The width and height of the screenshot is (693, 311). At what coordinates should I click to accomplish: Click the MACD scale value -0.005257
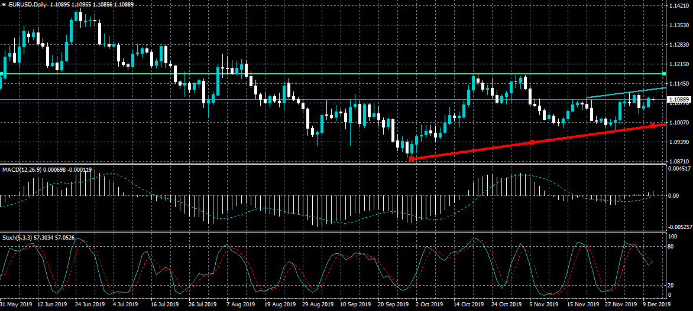click(680, 227)
